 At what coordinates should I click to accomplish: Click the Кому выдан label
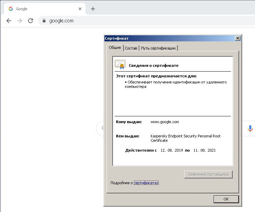coord(129,122)
